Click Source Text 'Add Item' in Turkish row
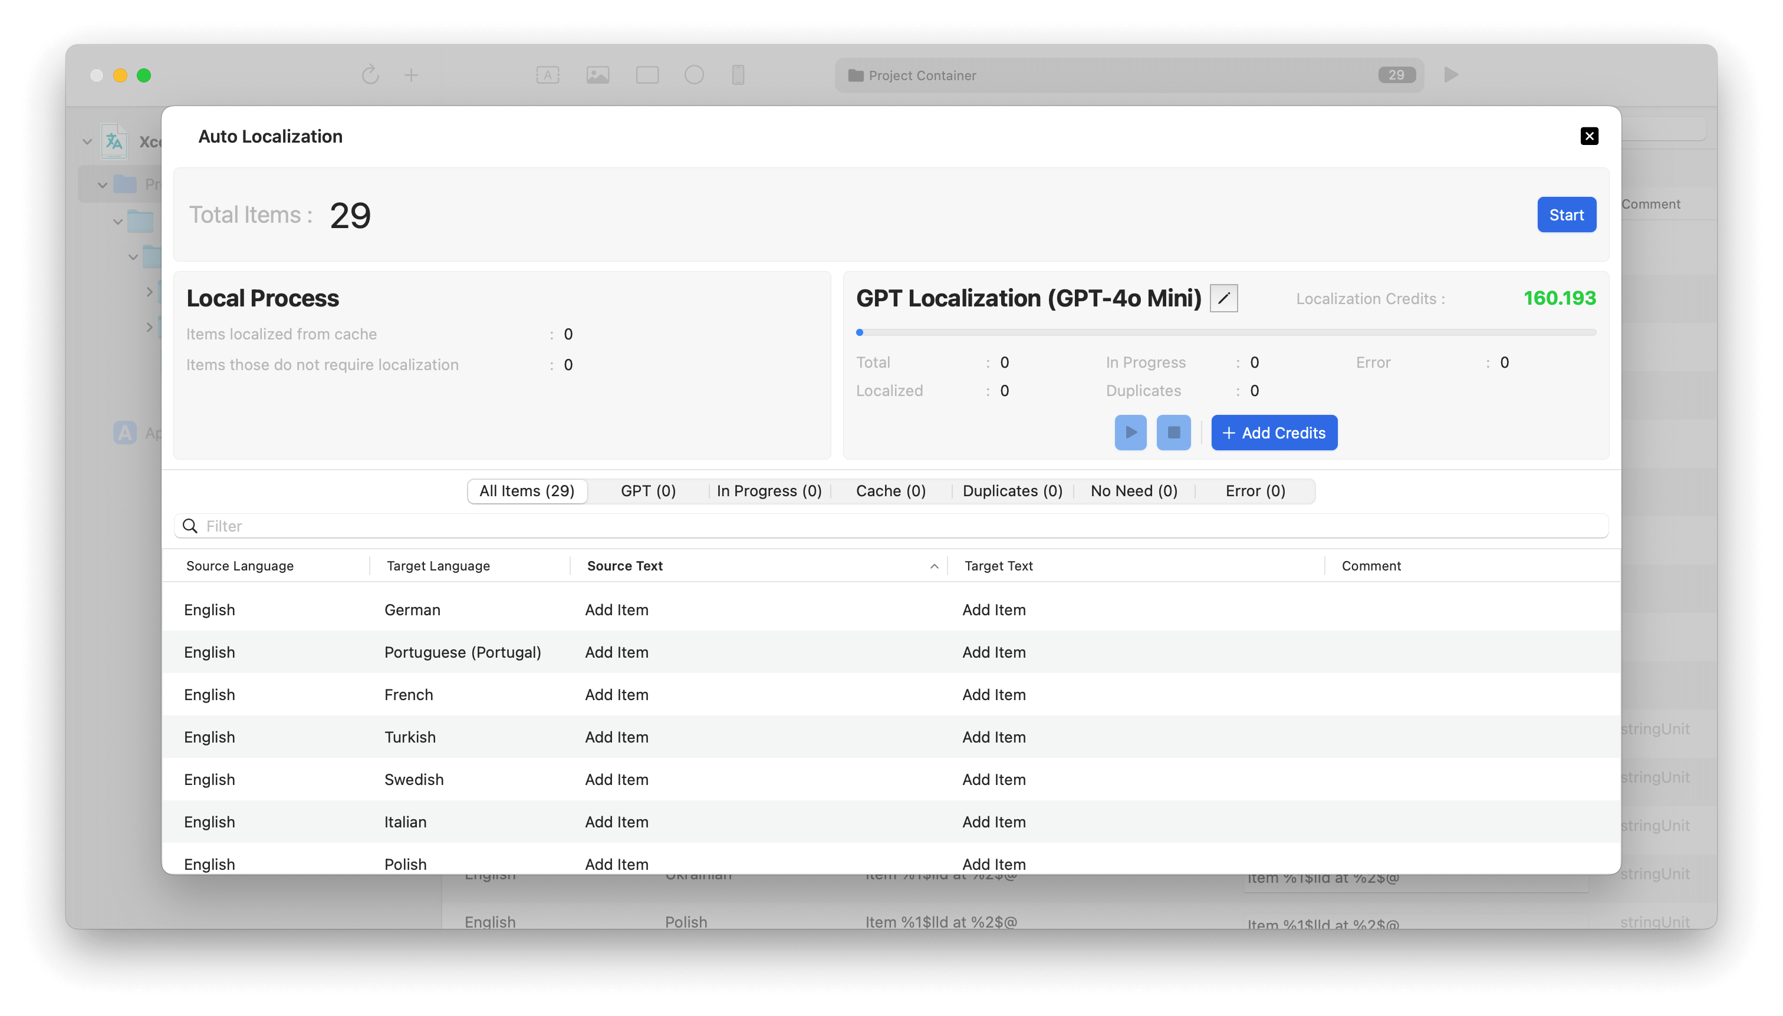Viewport: 1783px width, 1016px height. [616, 738]
